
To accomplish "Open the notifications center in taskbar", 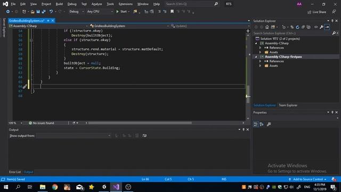I will (x=333, y=187).
